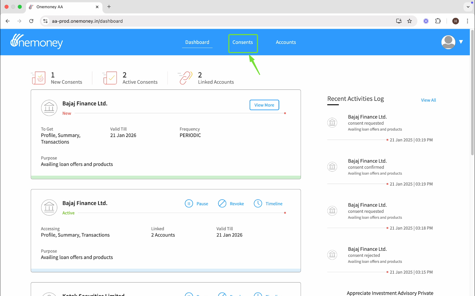The width and height of the screenshot is (475, 296).
Task: Open View All activities log
Action: pos(428,100)
